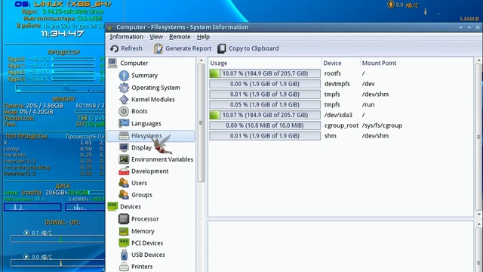
Task: Select the Users people icon
Action: pyautogui.click(x=124, y=183)
